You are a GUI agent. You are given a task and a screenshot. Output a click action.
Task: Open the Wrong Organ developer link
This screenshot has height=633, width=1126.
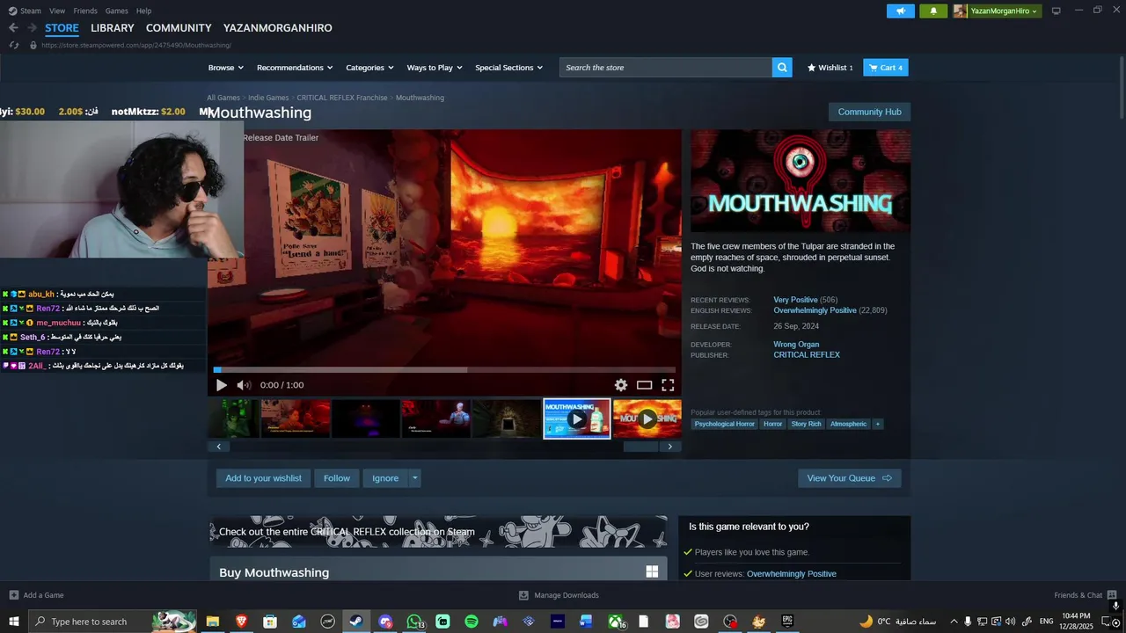[796, 345]
